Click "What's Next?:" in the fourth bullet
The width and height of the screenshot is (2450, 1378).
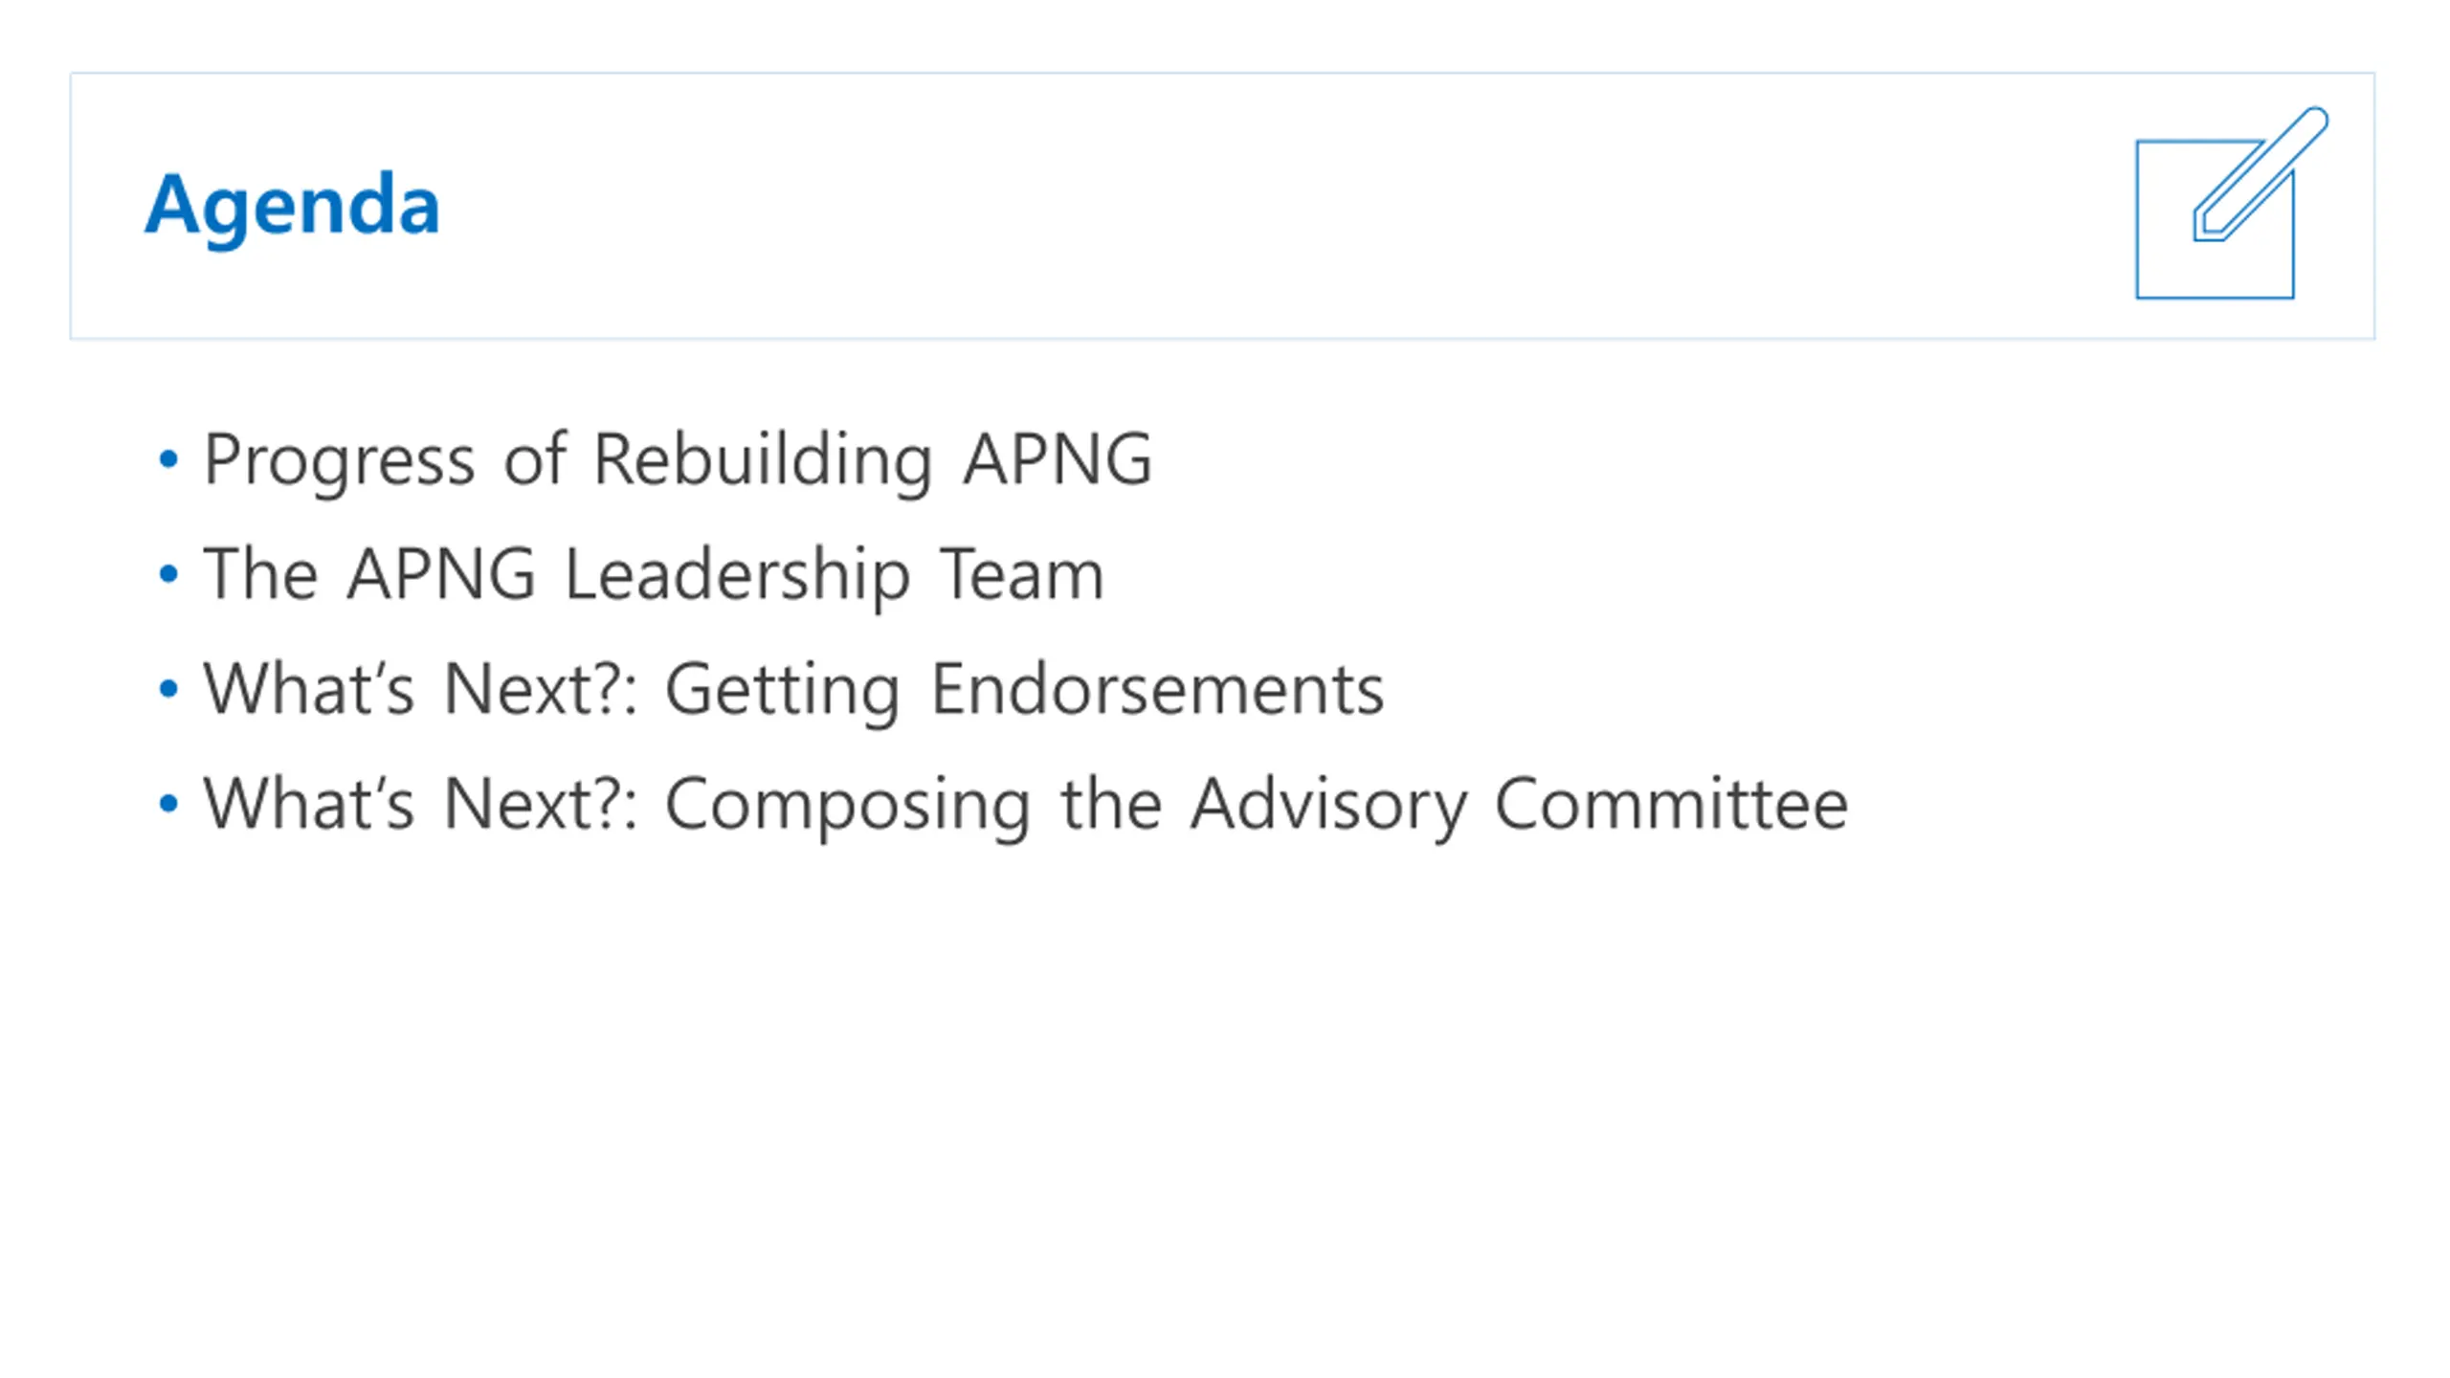click(420, 804)
